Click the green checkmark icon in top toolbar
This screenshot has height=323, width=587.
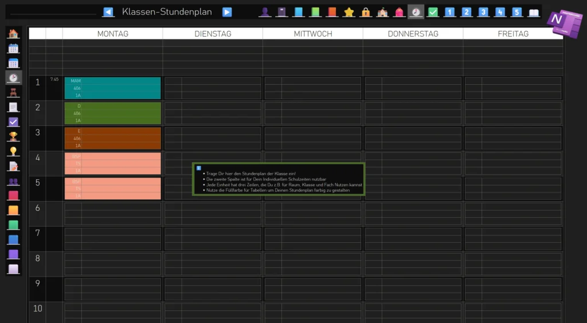click(433, 12)
